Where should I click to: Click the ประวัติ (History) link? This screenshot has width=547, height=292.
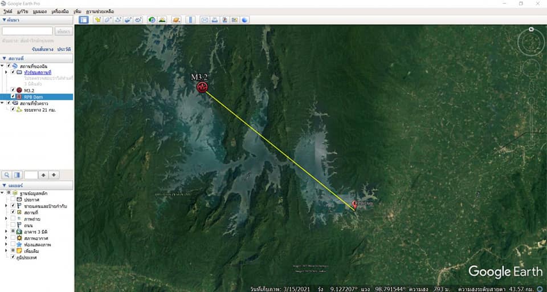click(x=63, y=49)
